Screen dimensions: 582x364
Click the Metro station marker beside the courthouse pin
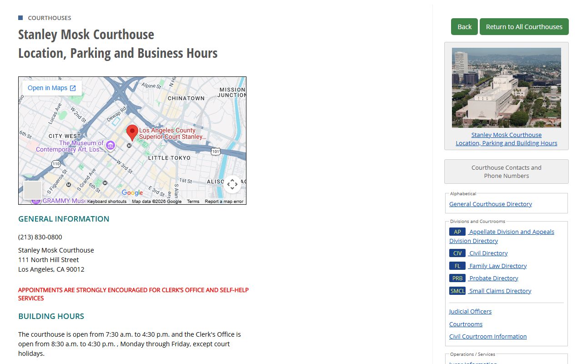129,146
